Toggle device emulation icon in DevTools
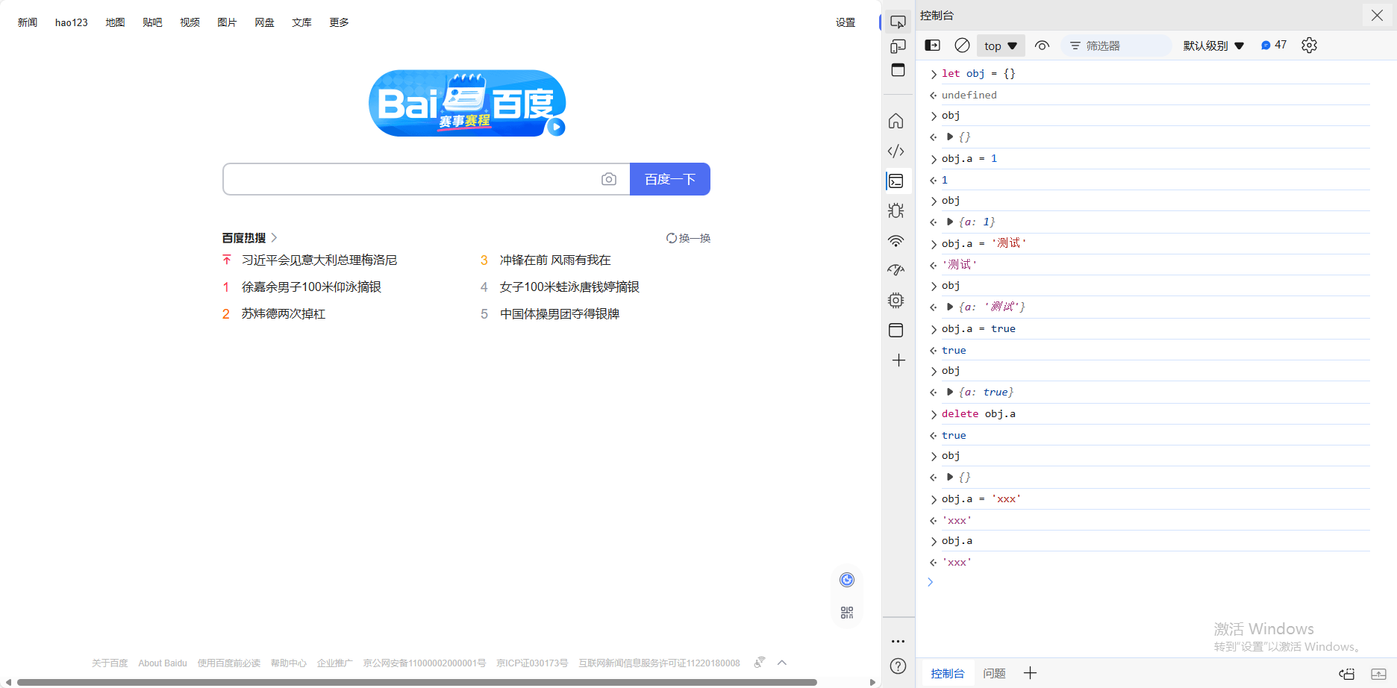 898,46
